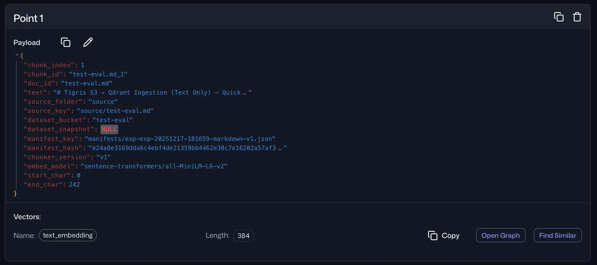Viewport: 597px width, 265px height.
Task: Click the dataset_bucket value "test-eval"
Action: [112, 120]
